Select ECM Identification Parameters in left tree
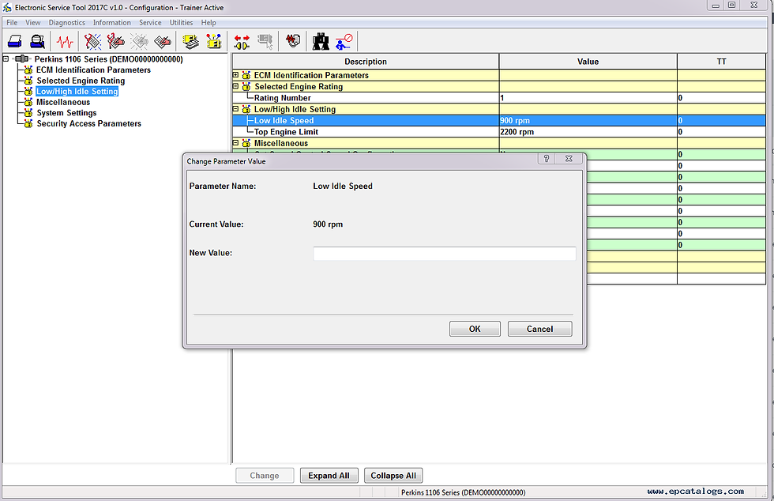Screen dimensions: 774x501 tap(93, 70)
